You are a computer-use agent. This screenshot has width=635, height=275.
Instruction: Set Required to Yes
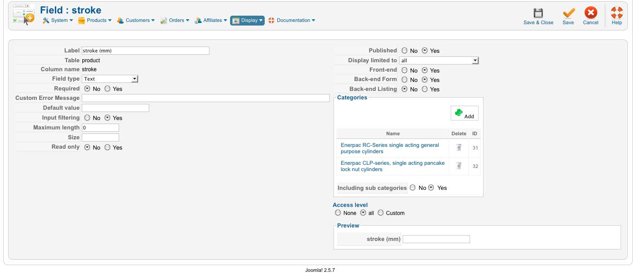pyautogui.click(x=107, y=89)
